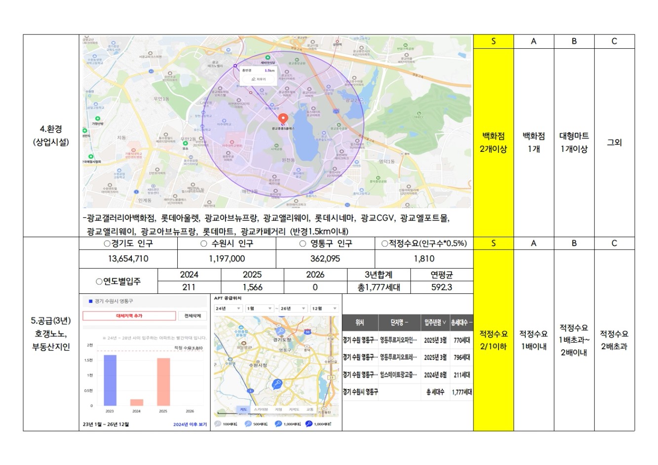Viewport: 658px width, 465px height.
Task: Click the yellow 백화점 2개이상 cell
Action: click(x=494, y=143)
